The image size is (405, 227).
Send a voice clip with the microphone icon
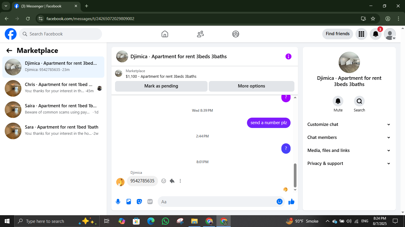[118, 202]
